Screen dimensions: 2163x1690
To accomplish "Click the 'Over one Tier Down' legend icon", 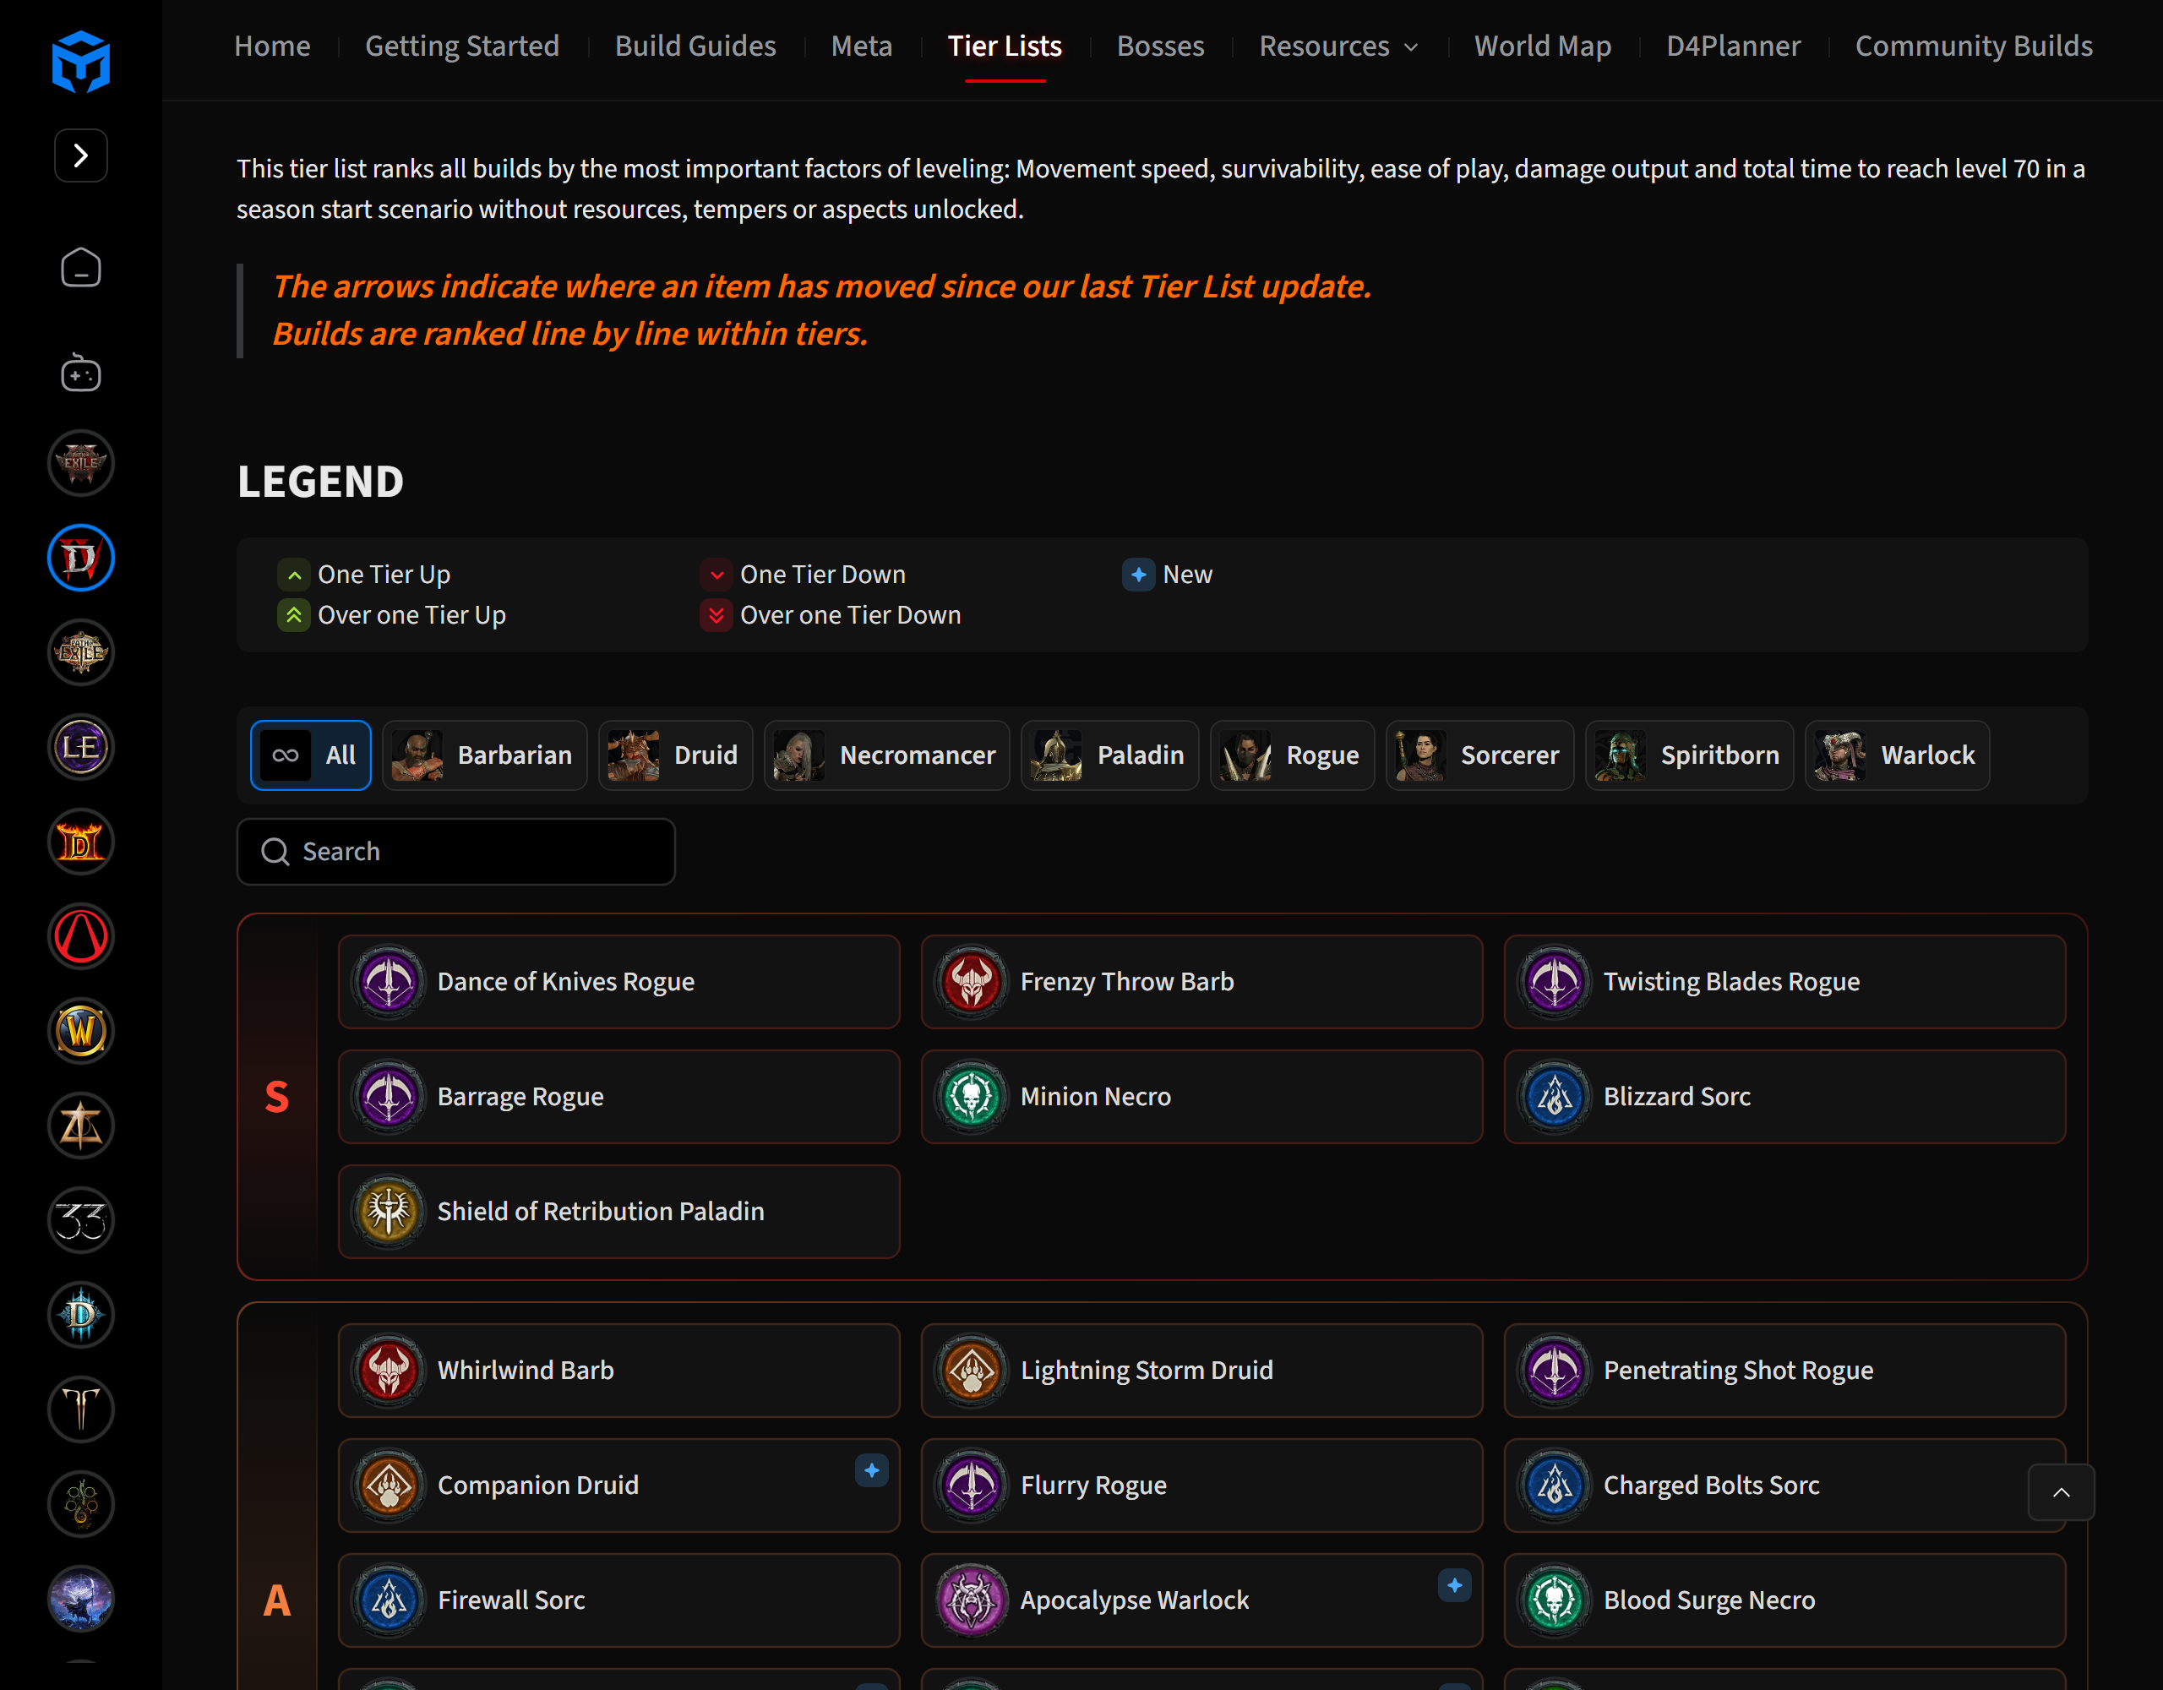I will click(716, 615).
